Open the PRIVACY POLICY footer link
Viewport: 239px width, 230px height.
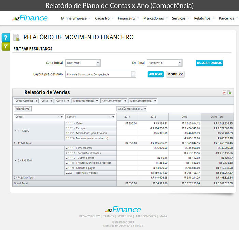tap(89, 216)
